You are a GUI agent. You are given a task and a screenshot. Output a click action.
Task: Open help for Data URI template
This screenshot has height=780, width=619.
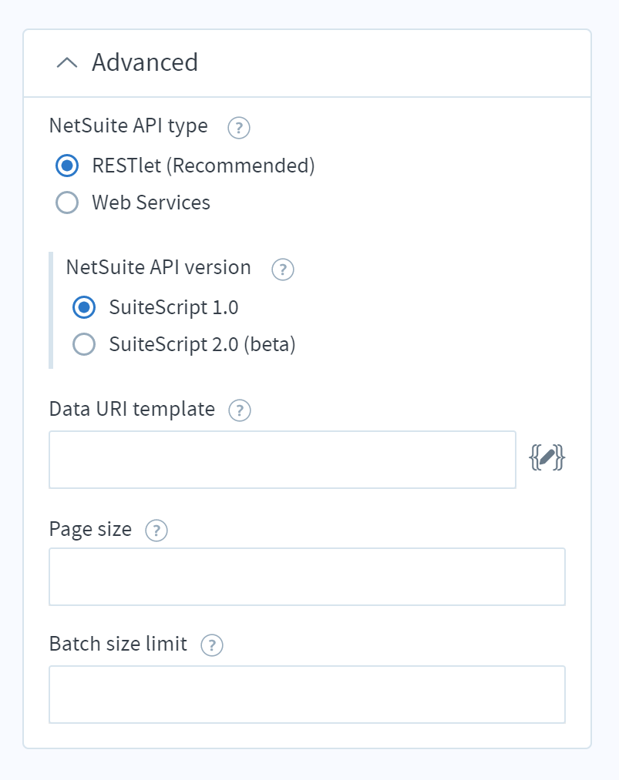[x=240, y=410]
